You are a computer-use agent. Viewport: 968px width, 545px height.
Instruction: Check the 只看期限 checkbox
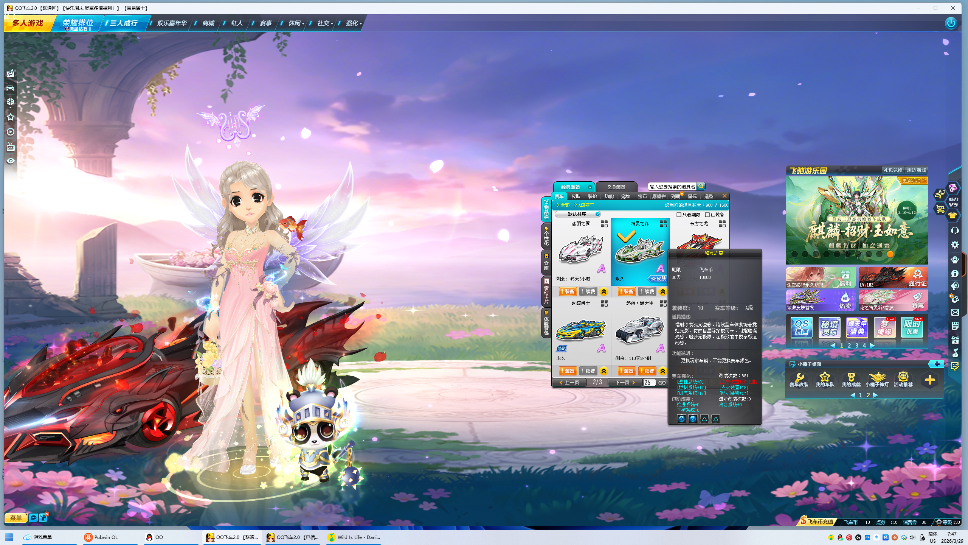point(679,215)
